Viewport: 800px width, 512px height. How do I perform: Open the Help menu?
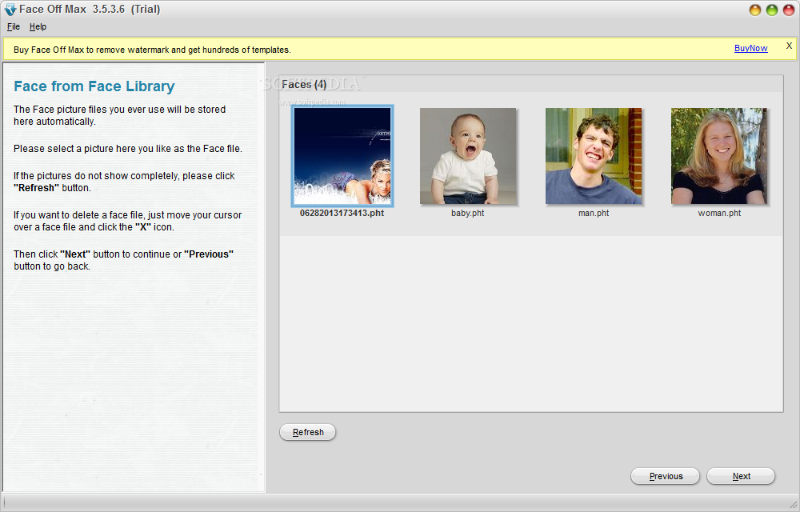pyautogui.click(x=38, y=26)
